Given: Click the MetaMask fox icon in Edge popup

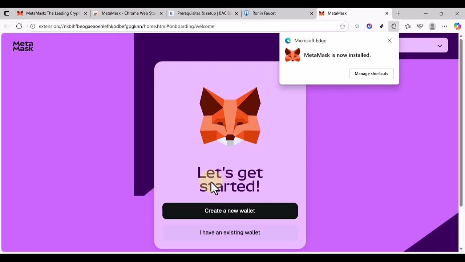Looking at the screenshot, I should click(x=292, y=55).
